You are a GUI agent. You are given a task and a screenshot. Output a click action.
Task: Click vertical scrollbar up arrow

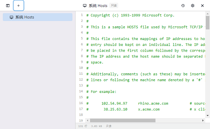(x=208, y=14)
